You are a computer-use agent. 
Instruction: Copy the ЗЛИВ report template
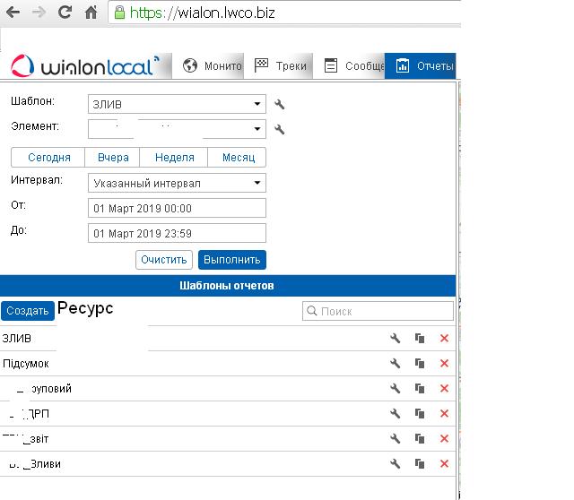point(419,339)
